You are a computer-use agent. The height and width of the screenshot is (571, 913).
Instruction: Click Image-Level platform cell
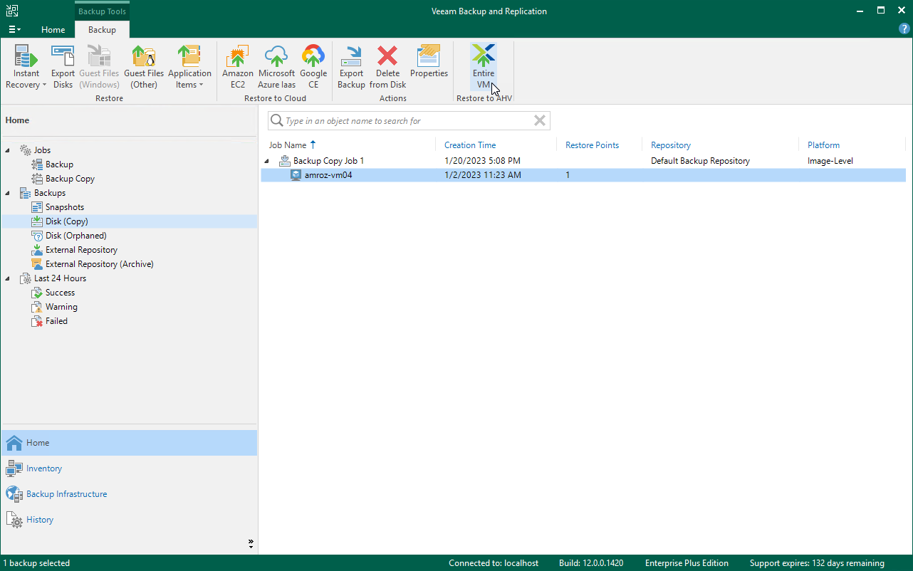pos(830,161)
